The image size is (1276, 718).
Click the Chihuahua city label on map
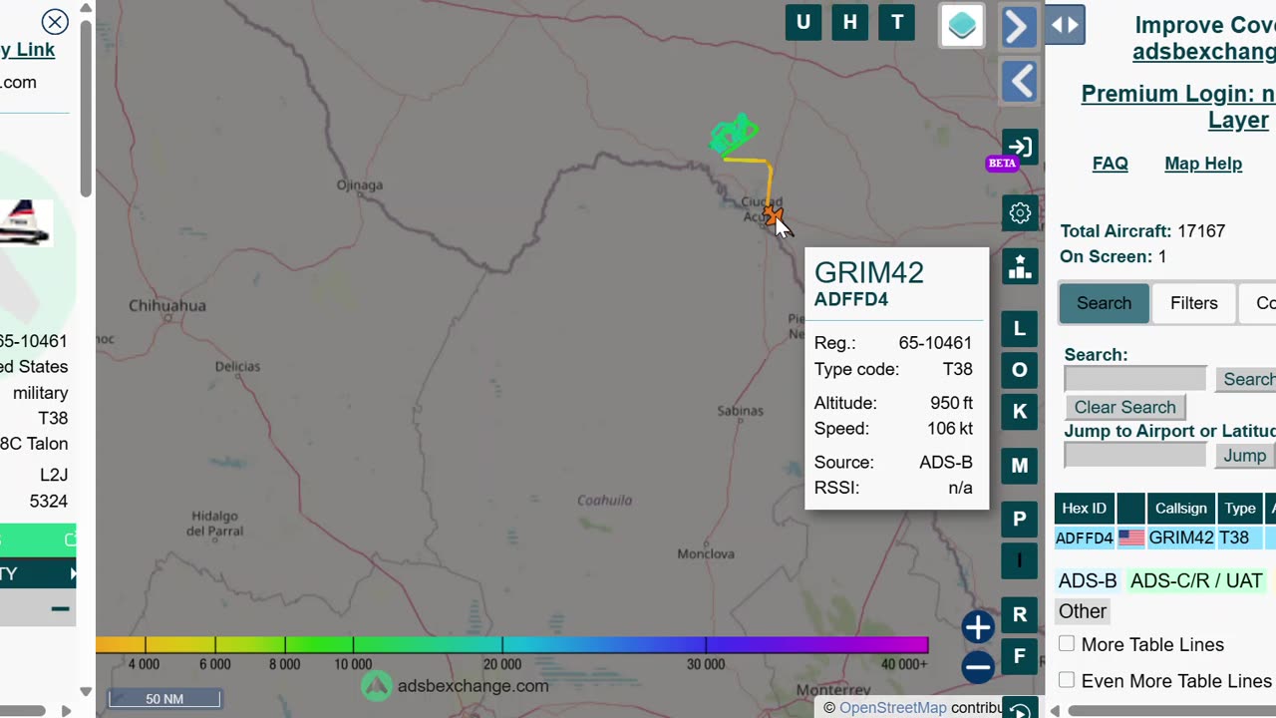coord(166,305)
